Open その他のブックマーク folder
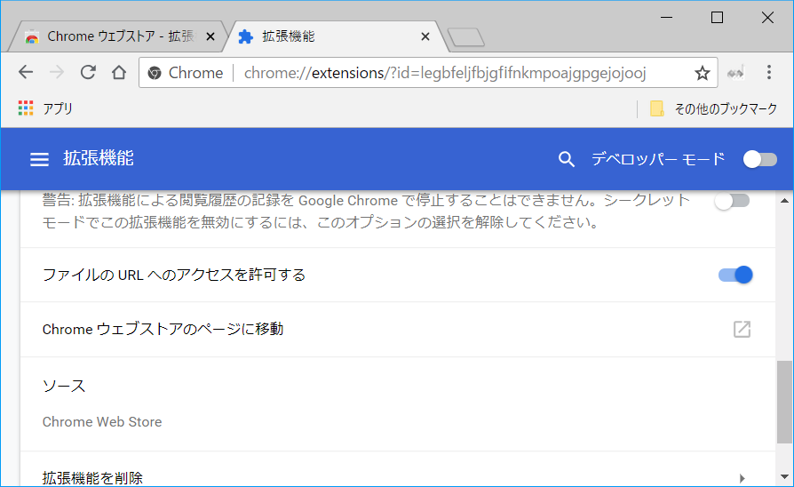 (713, 108)
